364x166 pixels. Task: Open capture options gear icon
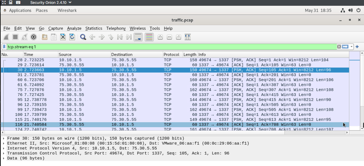coord(33,37)
